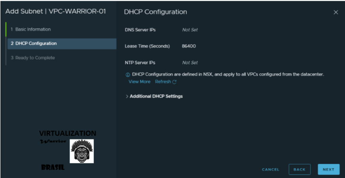This screenshot has width=345, height=178.
Task: Click the warrior mask logo image
Action: coord(82,151)
